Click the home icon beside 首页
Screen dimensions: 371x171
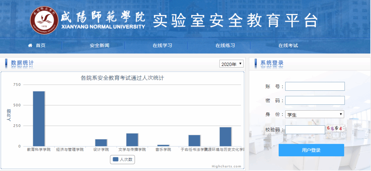pos(30,45)
